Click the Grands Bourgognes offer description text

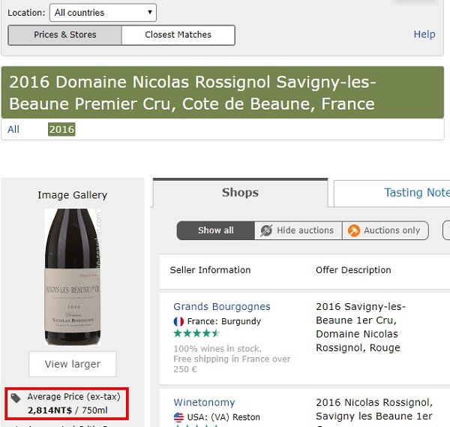pos(361,327)
